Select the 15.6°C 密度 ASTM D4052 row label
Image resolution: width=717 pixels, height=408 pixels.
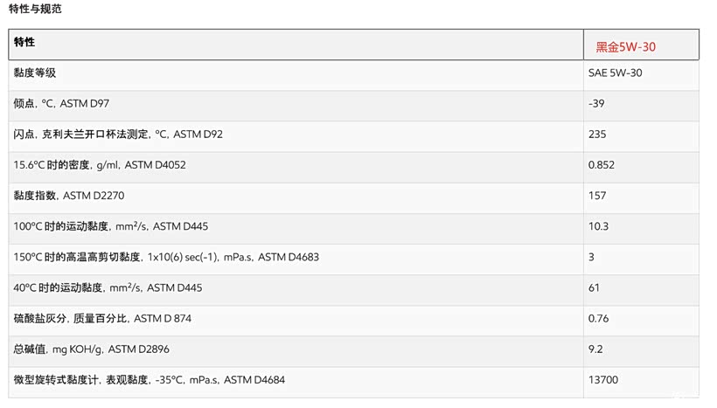(100, 165)
